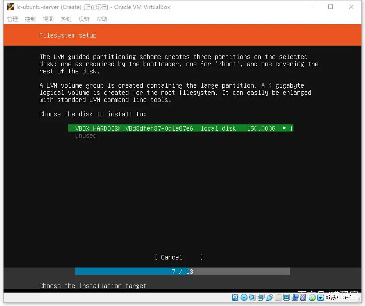The image size is (365, 306).
Task: Open the 视图 menu
Action: (x=48, y=19)
